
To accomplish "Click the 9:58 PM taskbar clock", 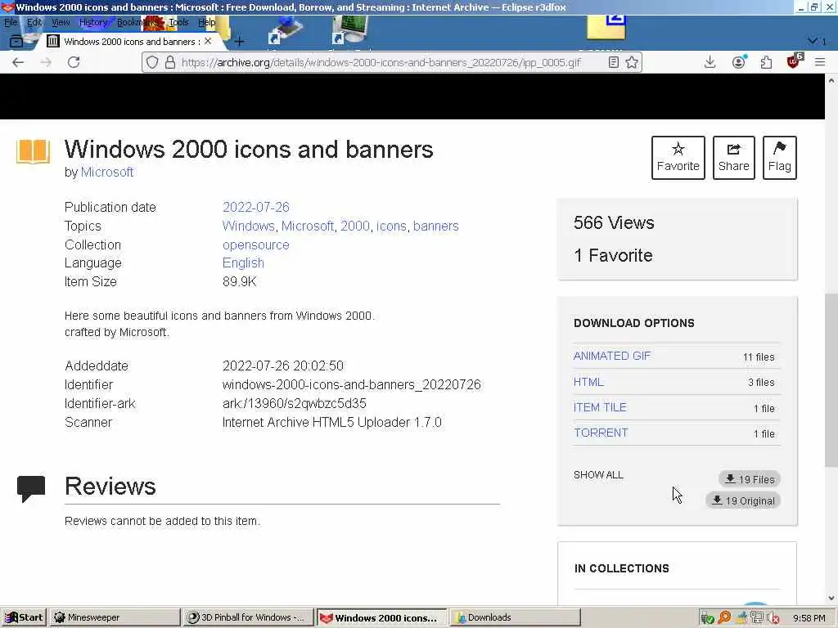I will coord(809,618).
